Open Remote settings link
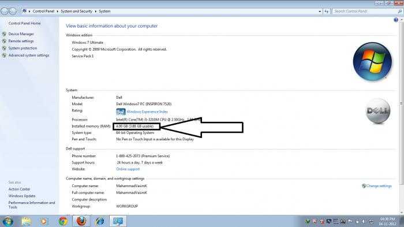This screenshot has height=227, width=404. pos(21,41)
